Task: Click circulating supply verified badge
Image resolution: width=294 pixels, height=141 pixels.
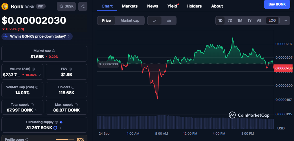Action: coord(61,122)
